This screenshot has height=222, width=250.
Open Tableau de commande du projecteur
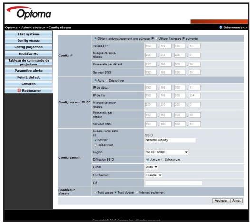(x=29, y=63)
